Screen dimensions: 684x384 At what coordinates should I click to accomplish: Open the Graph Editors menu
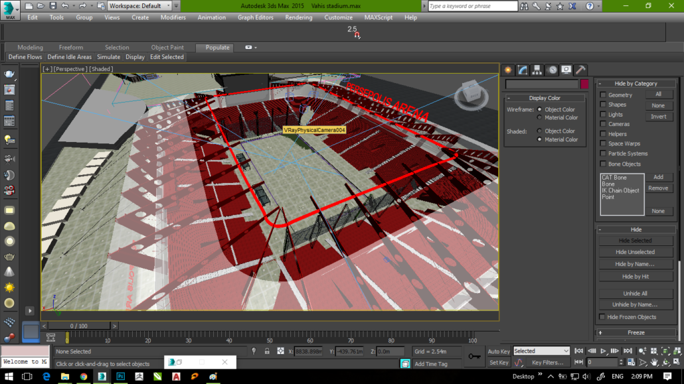[x=255, y=17]
